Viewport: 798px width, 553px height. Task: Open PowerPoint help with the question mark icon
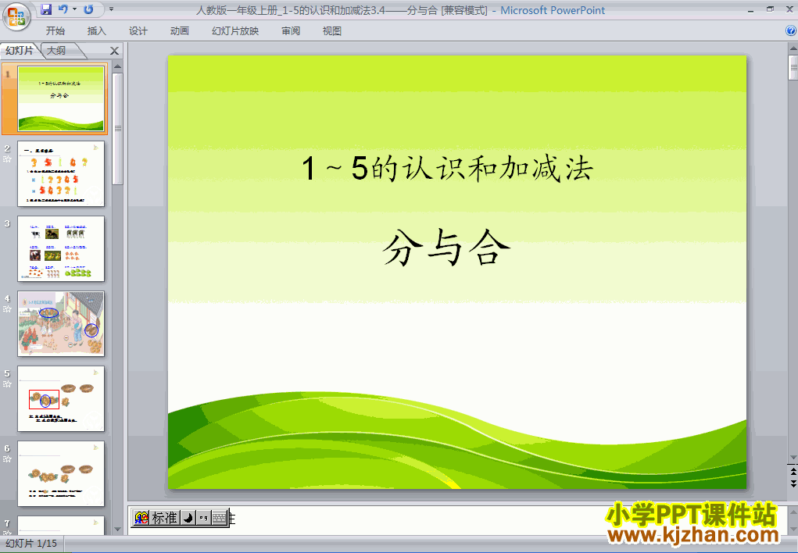[791, 31]
